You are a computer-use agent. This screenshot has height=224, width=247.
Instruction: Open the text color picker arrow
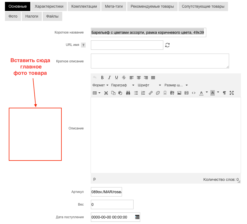click(x=207, y=93)
